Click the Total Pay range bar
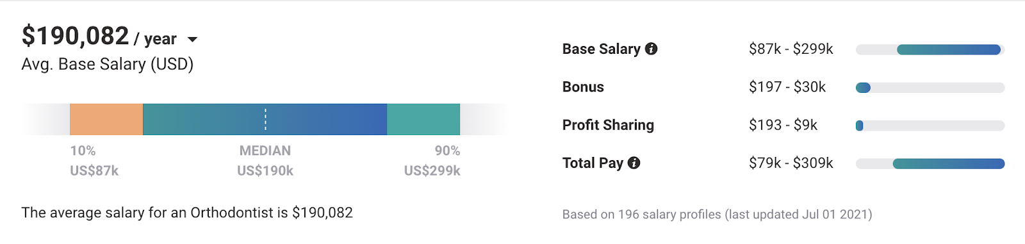Viewport: 1025px width, 244px height. pos(930,164)
